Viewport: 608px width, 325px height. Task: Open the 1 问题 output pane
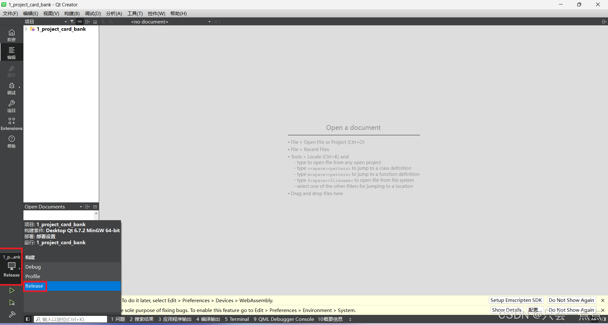(118, 319)
